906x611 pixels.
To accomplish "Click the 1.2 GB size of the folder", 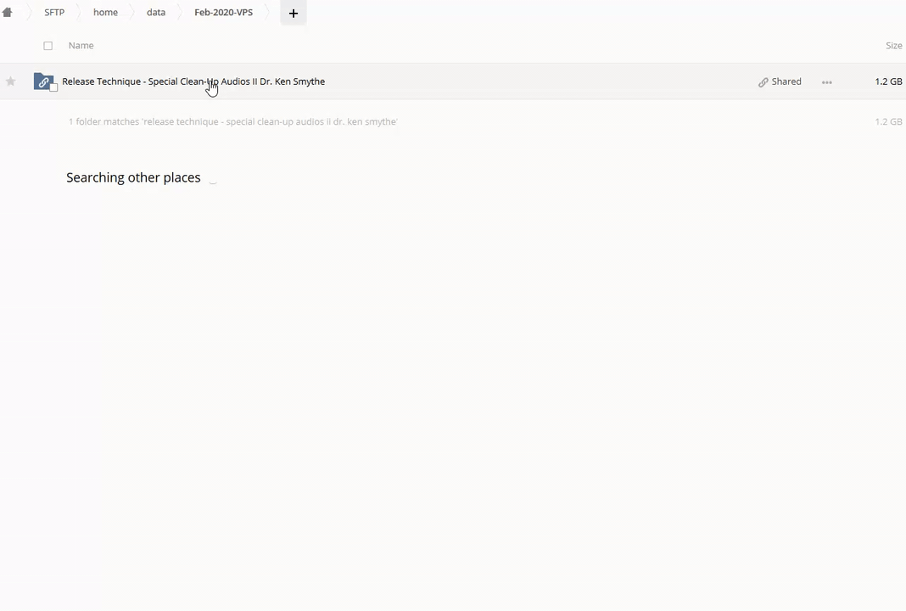I will (x=888, y=81).
